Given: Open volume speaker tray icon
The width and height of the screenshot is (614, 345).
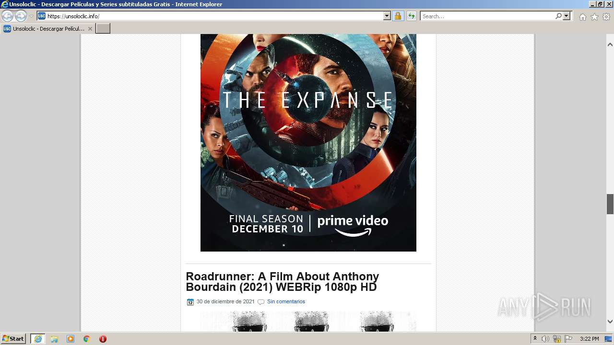Looking at the screenshot, I should click(x=545, y=339).
